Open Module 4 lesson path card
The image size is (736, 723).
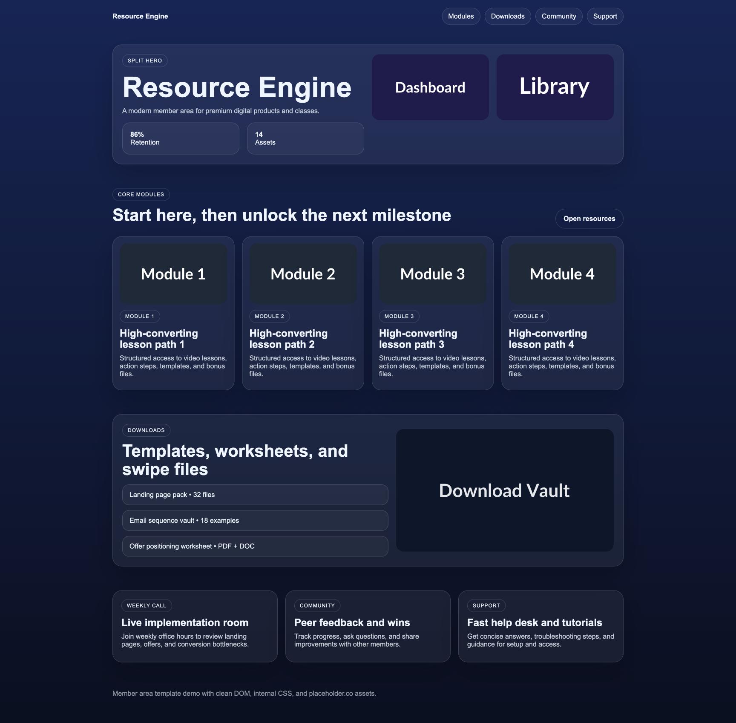tap(562, 313)
